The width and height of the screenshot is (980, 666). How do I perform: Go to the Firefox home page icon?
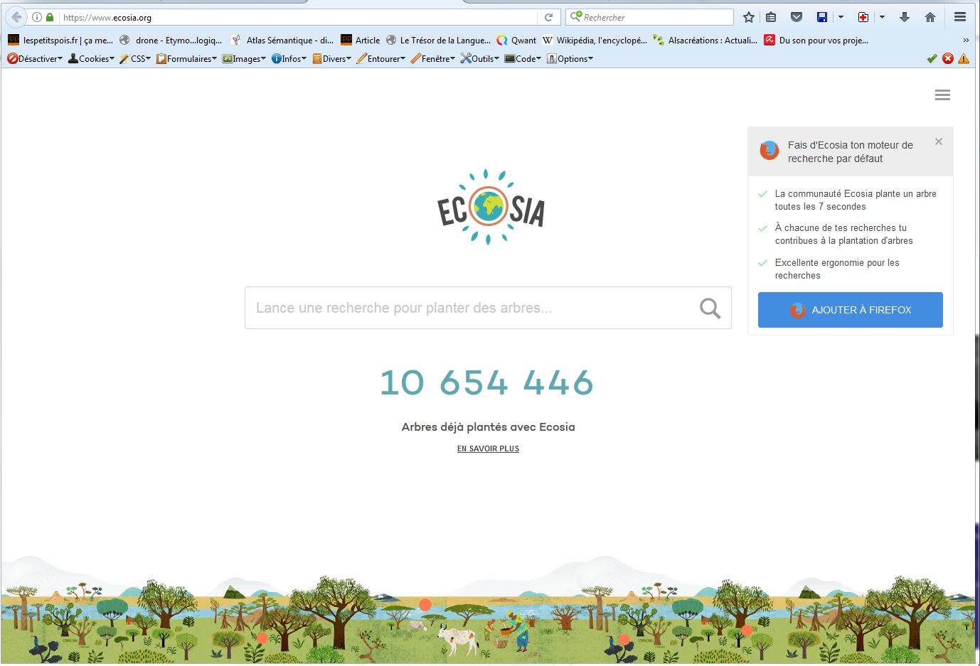click(x=930, y=18)
